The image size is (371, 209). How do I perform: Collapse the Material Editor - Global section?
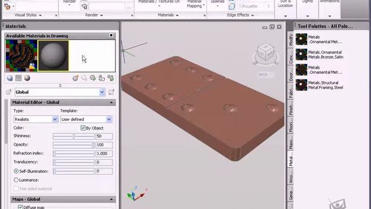tap(111, 102)
